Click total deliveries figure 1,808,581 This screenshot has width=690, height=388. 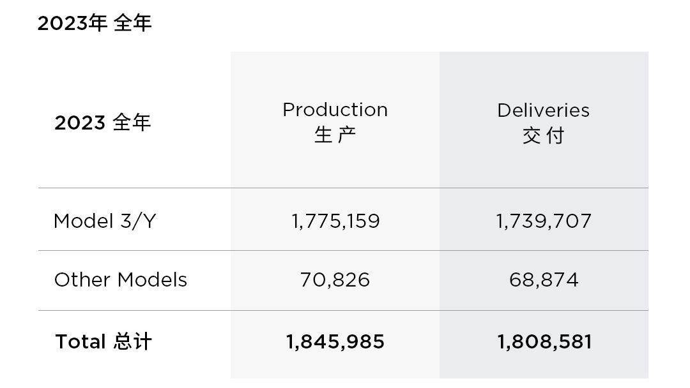(x=544, y=342)
